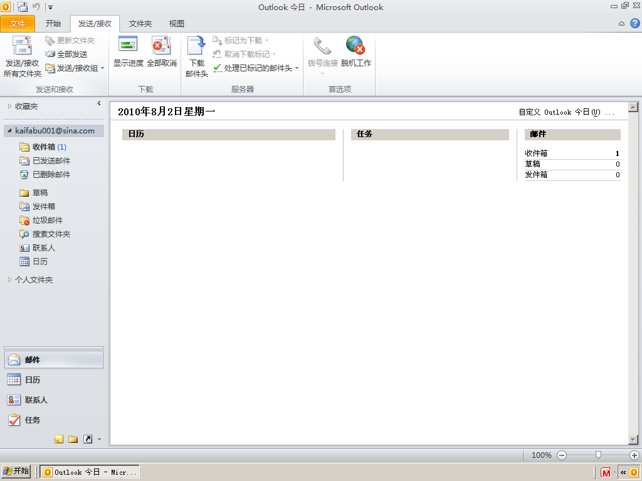This screenshot has width=642, height=481.
Task: Collapse the navigation pane arrow
Action: pyautogui.click(x=98, y=103)
